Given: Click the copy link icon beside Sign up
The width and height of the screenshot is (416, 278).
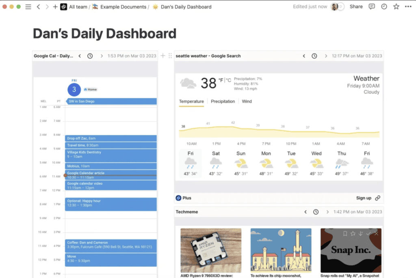Looking at the screenshot, I should 378,198.
